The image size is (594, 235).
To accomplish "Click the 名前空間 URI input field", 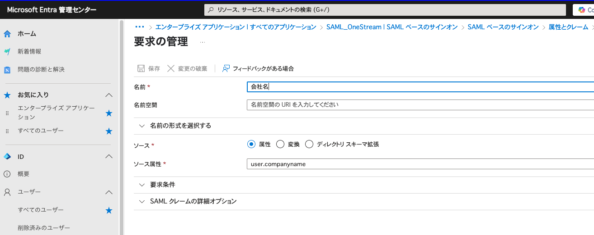I will click(x=420, y=105).
